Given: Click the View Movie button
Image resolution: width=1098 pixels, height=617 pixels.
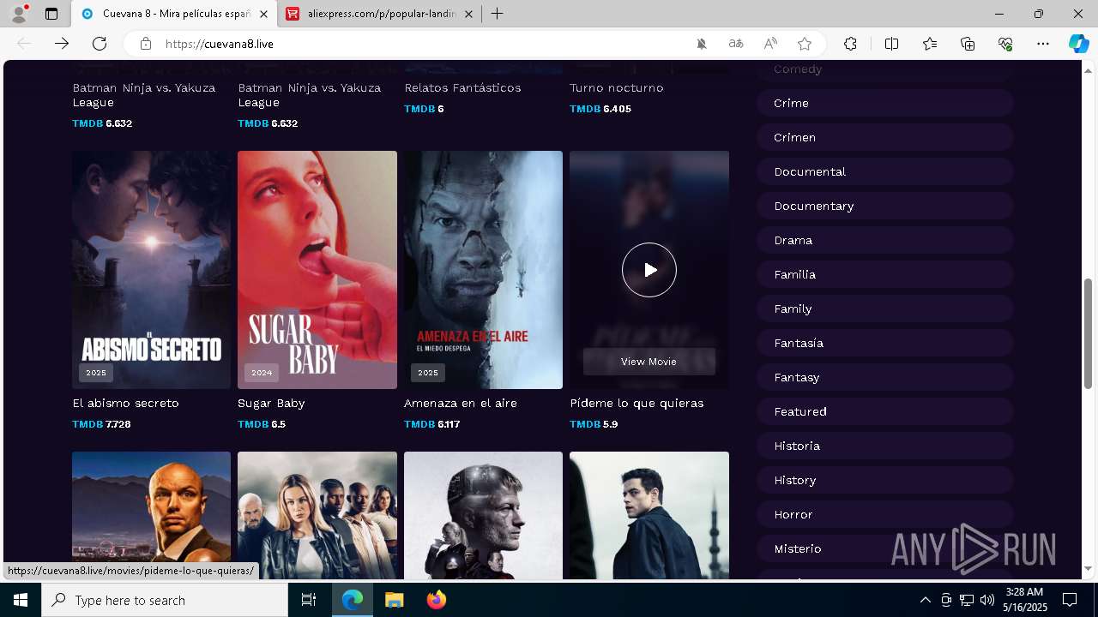Looking at the screenshot, I should tap(649, 362).
